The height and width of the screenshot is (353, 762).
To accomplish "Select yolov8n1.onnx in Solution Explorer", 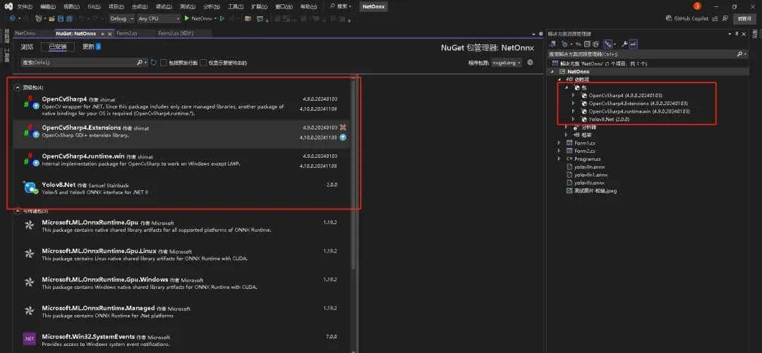I will pos(591,175).
